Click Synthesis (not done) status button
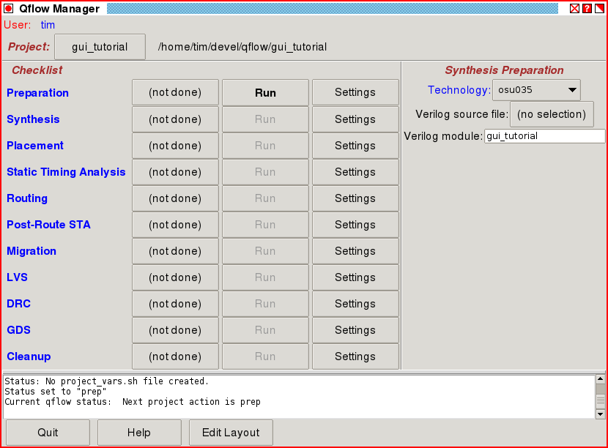608x448 pixels. [175, 119]
